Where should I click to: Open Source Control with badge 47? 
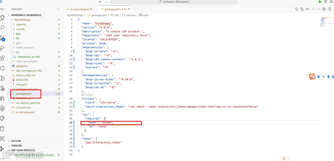(x=2, y=38)
